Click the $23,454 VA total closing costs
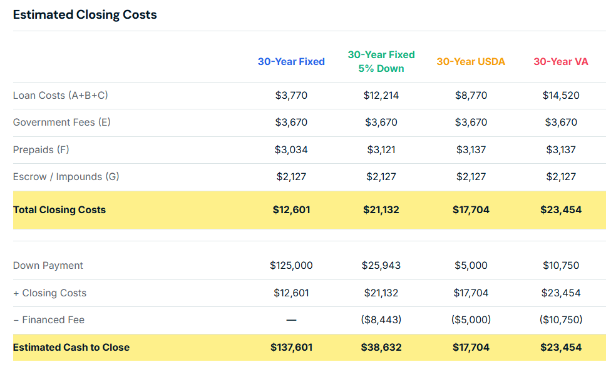 click(x=560, y=209)
